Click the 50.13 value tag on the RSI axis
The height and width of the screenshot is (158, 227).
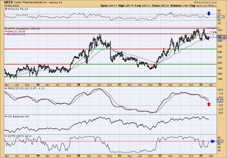221,17
